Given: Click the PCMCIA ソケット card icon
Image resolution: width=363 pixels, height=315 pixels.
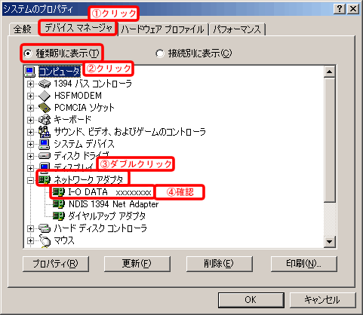Looking at the screenshot, I should pyautogui.click(x=45, y=108).
